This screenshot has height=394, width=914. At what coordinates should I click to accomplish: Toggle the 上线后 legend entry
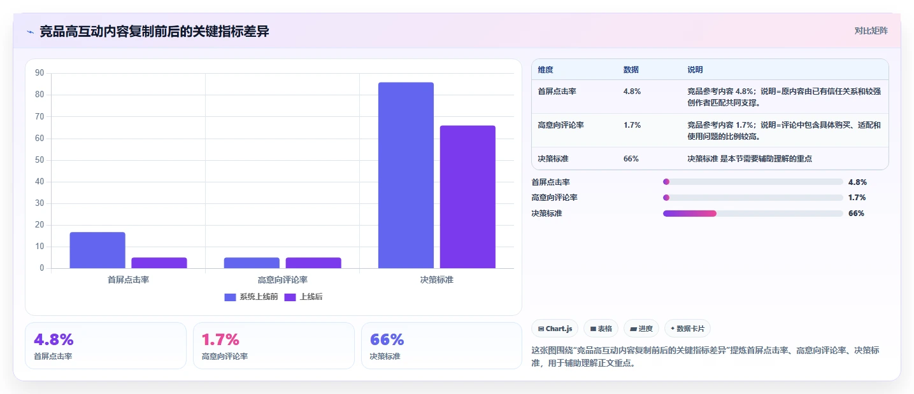pos(304,297)
